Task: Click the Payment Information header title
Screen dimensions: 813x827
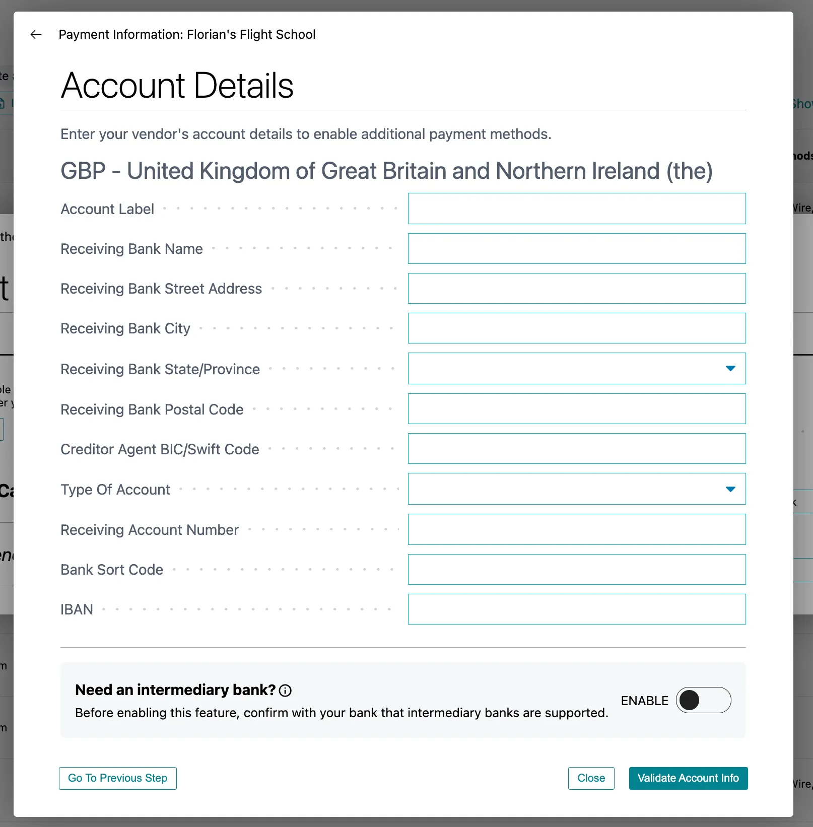Action: (187, 34)
